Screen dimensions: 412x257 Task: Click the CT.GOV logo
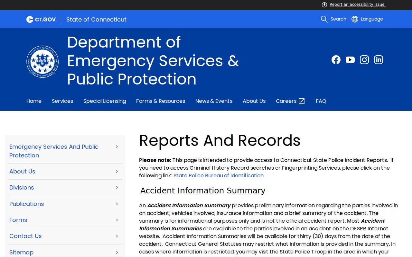(x=41, y=19)
